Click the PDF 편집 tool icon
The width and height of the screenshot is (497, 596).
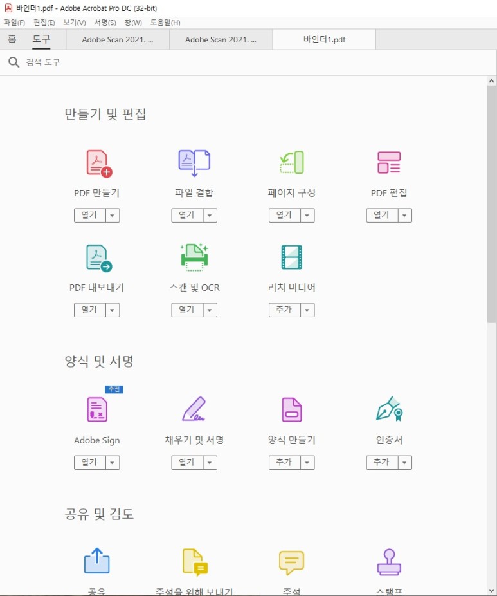[389, 162]
